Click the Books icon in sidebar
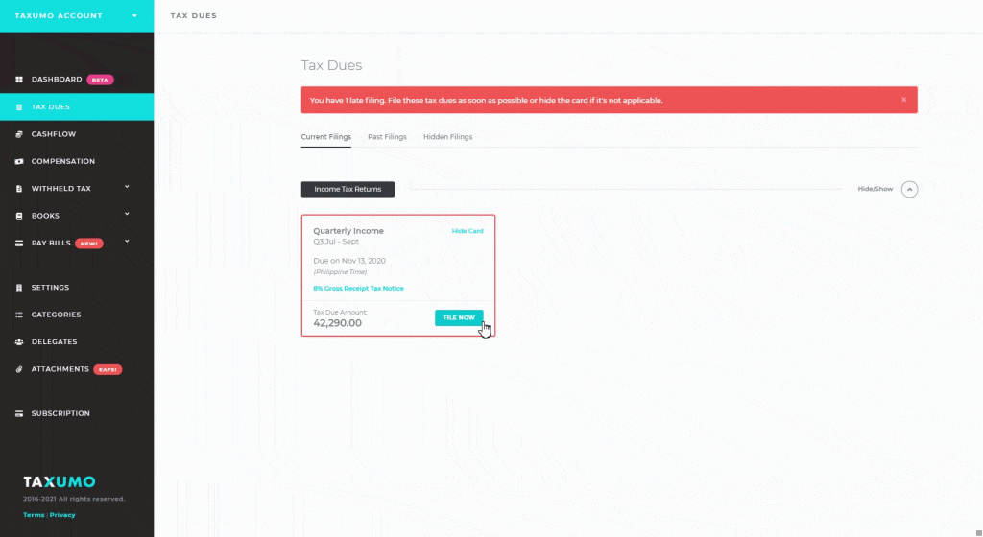 (19, 216)
